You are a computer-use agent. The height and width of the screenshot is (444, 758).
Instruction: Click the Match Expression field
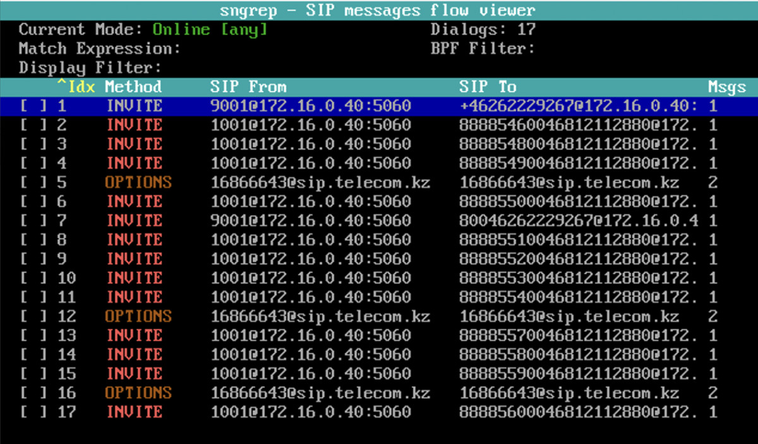[100, 49]
